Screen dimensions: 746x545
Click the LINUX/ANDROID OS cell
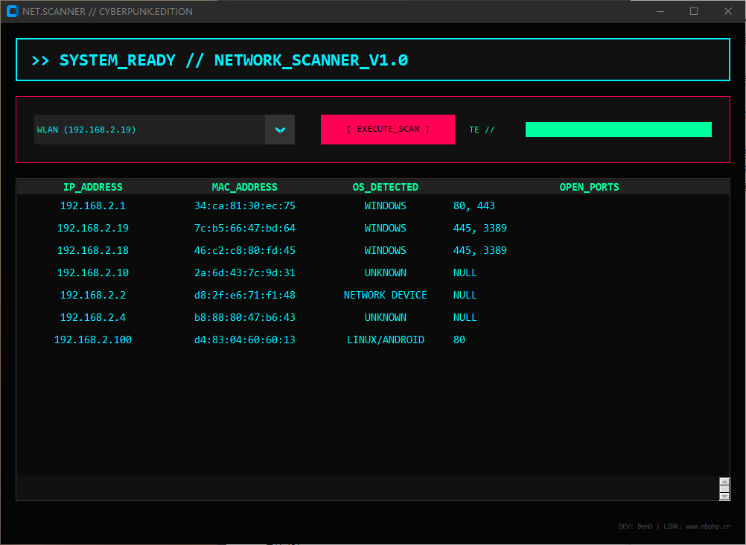coord(386,340)
